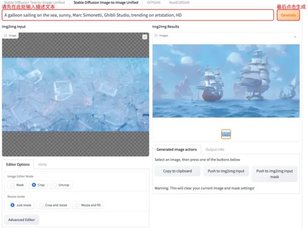Click the clear settings warning text

click(x=204, y=188)
